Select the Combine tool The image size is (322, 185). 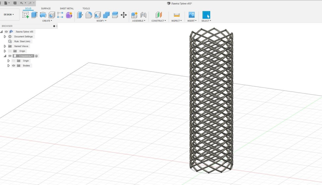(106, 15)
